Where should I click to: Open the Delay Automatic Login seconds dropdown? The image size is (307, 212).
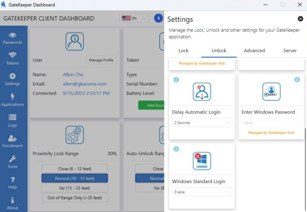tap(202, 123)
